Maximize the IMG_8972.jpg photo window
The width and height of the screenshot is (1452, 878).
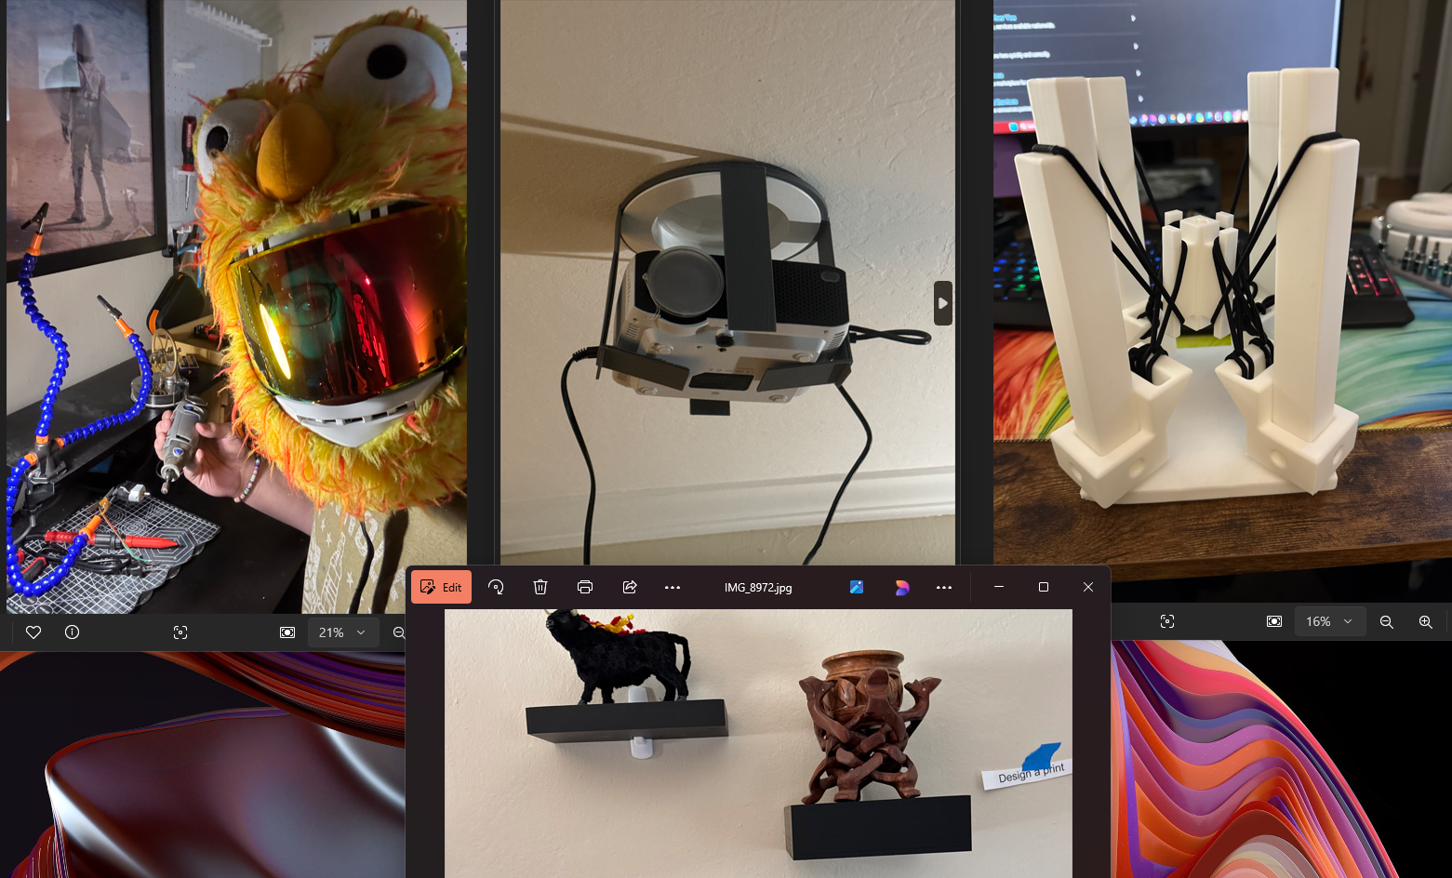1044,587
